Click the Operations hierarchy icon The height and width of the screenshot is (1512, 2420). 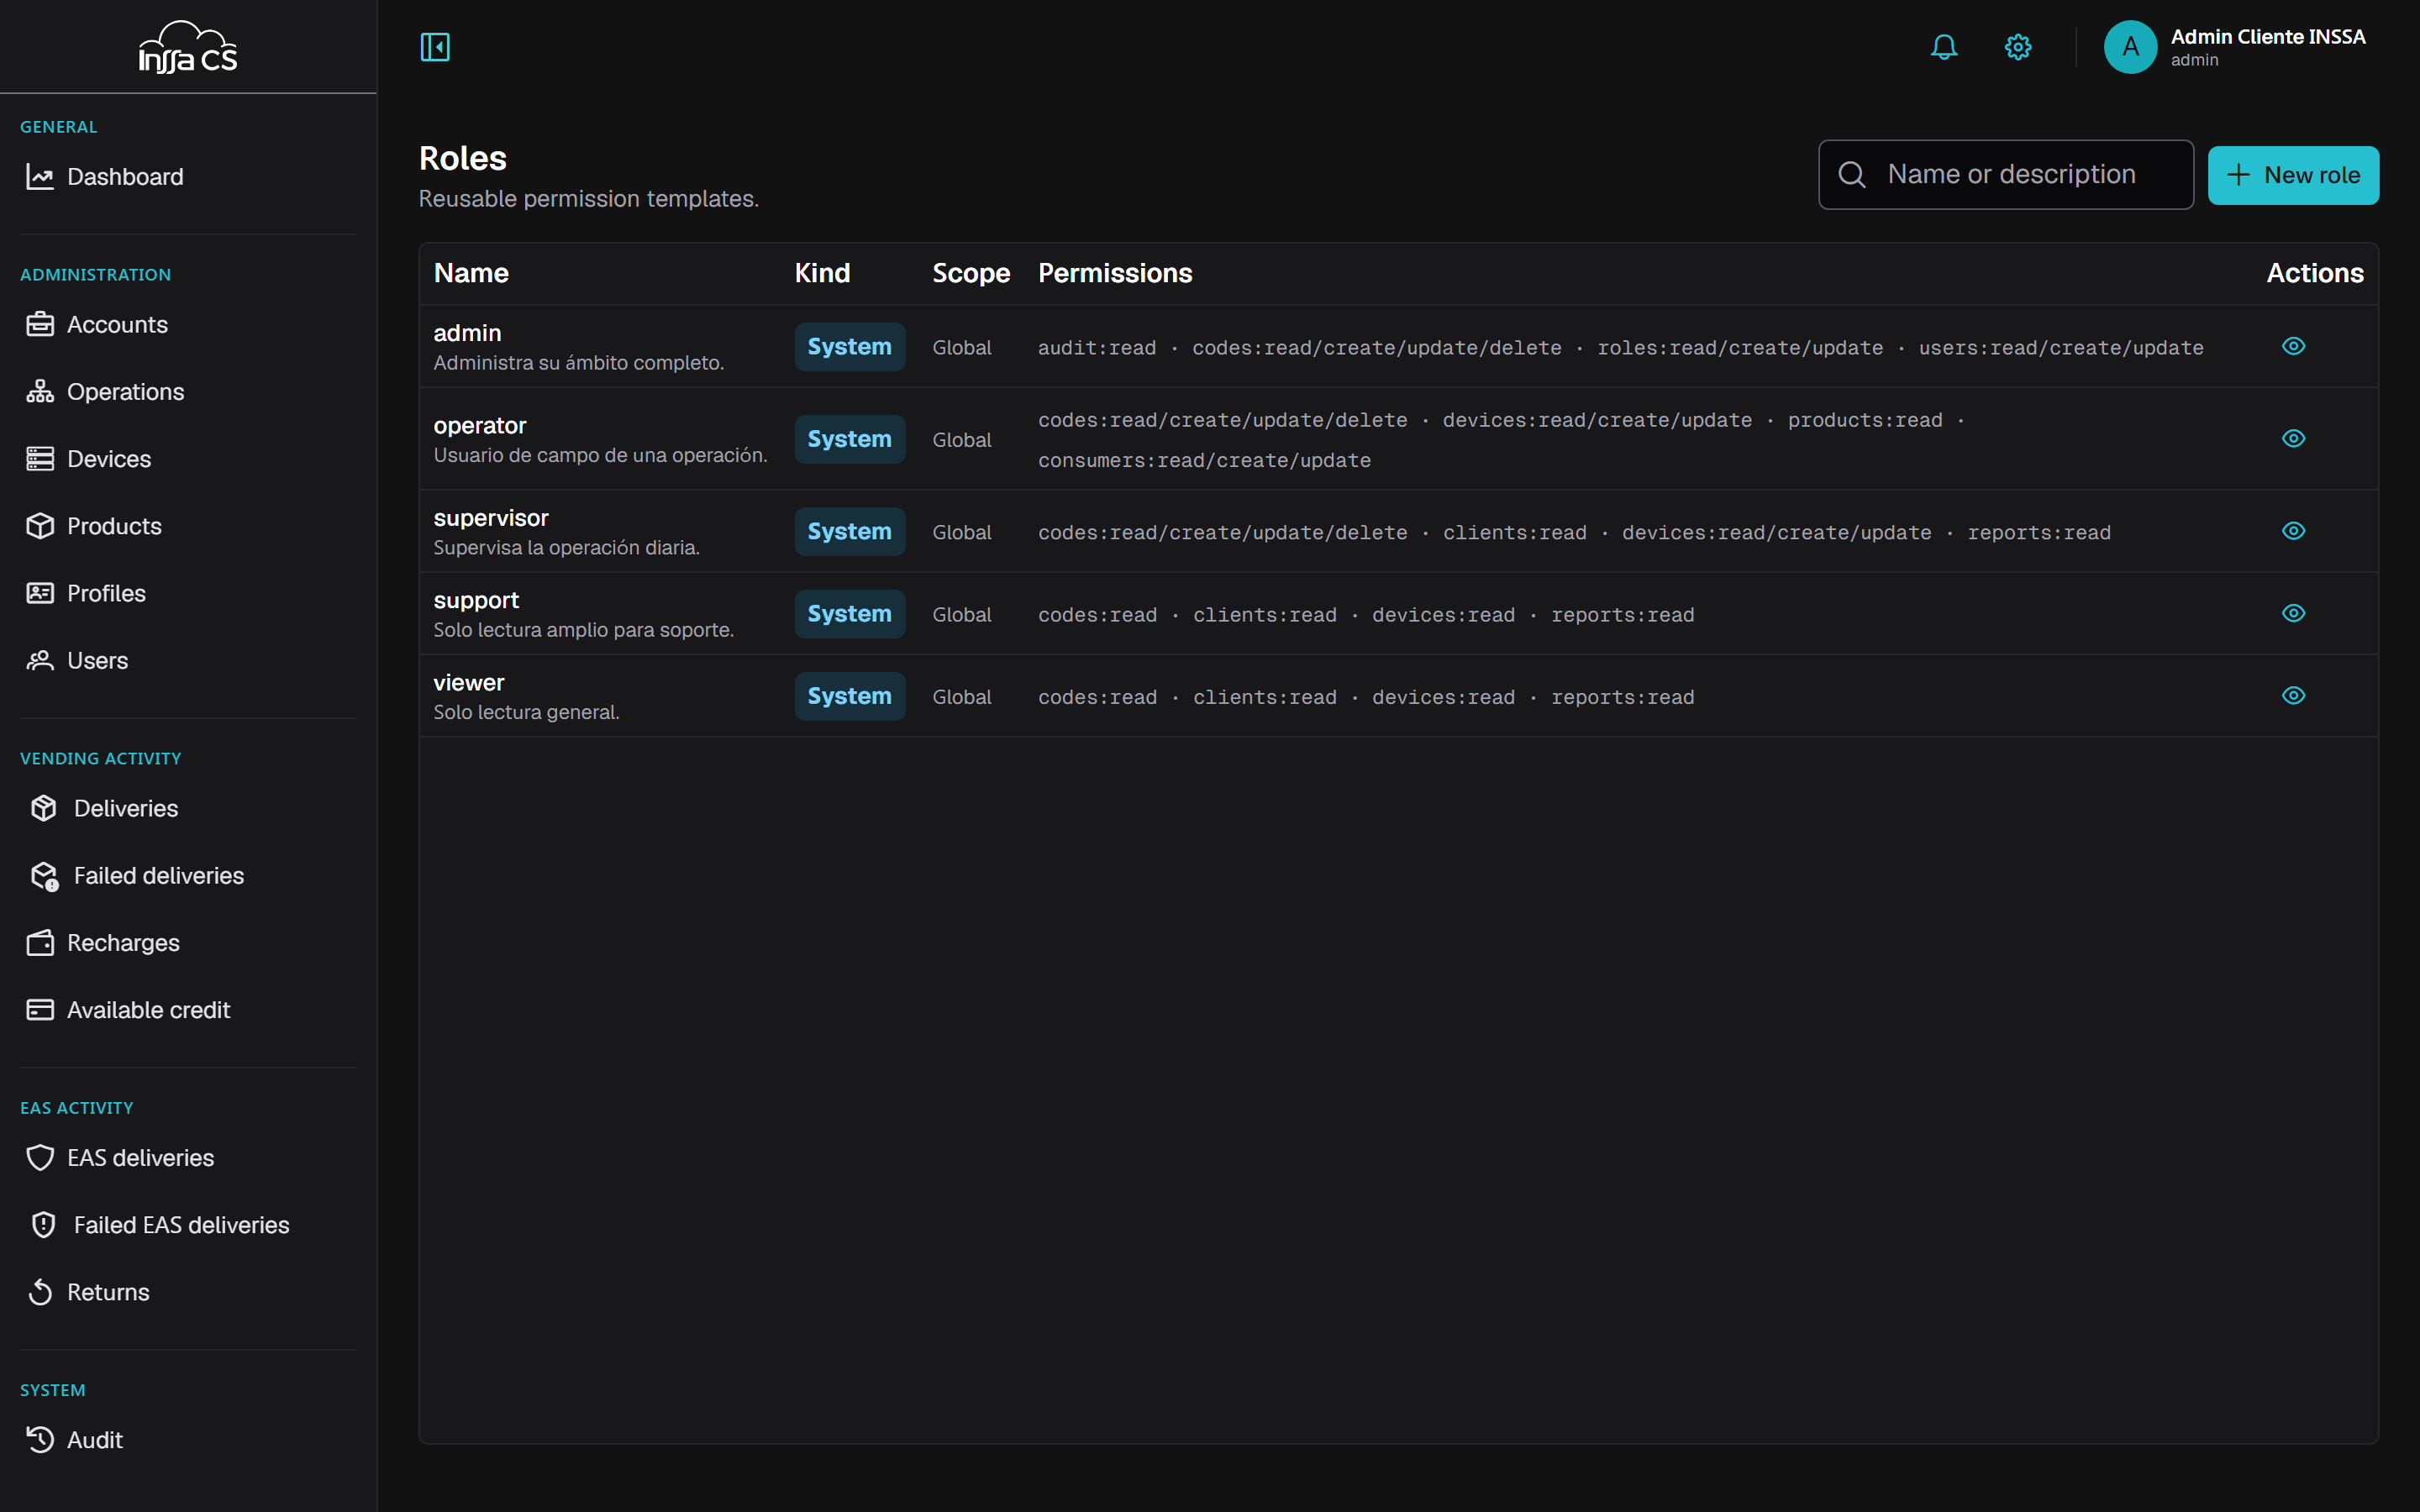point(40,392)
